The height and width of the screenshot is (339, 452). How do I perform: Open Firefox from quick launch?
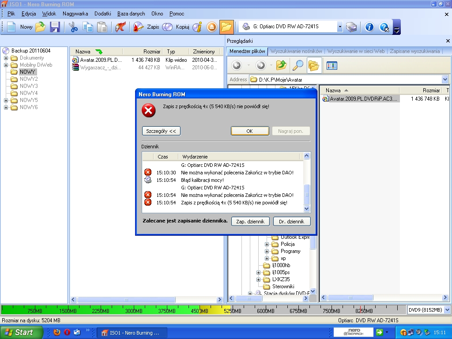pos(57,332)
